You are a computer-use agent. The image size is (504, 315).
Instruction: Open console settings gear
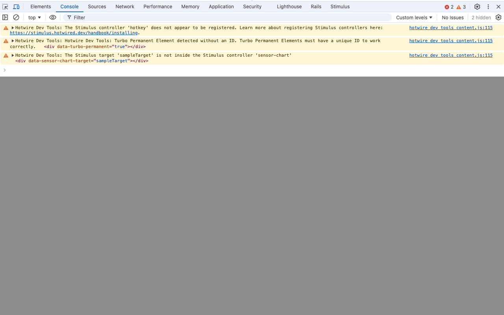(x=498, y=17)
